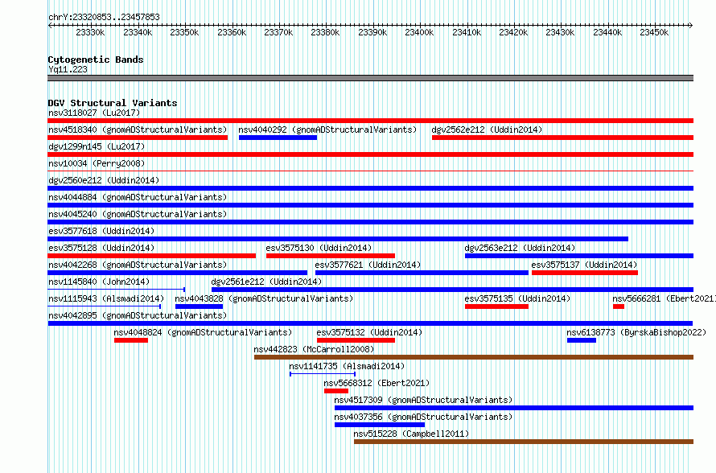
Task: Click the red esv3575132 variant bar
Action: 356,340
